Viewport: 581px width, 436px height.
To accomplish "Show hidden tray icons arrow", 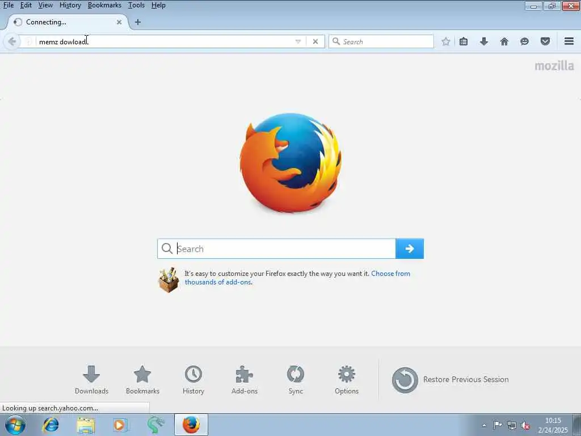I will (x=484, y=425).
